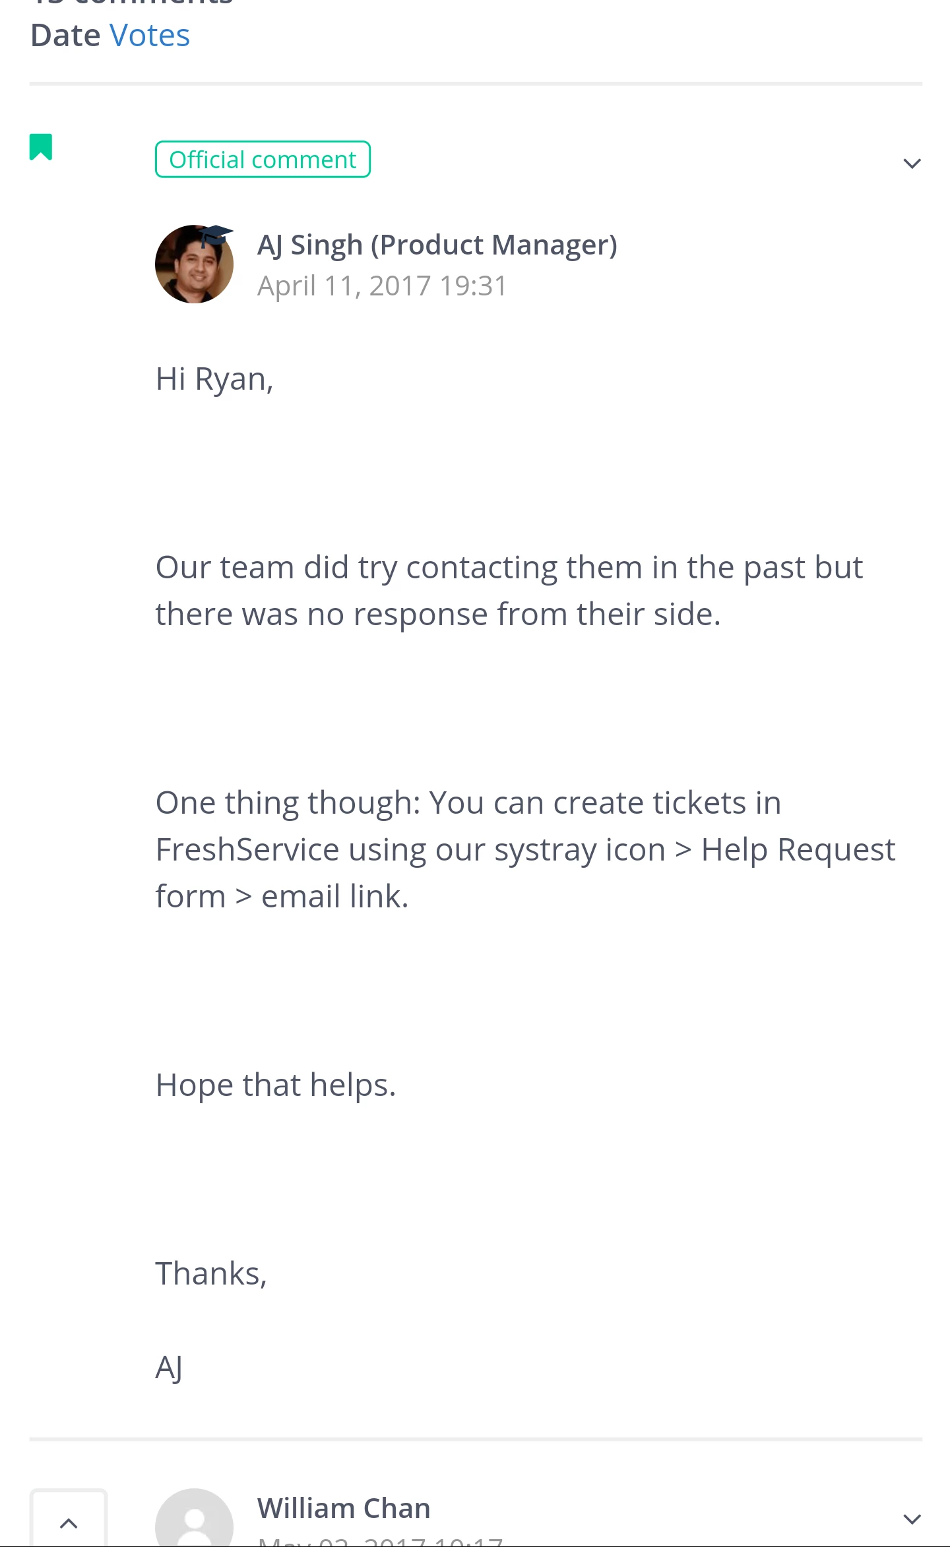Click the 'Hi Ryan,' greeting text
This screenshot has height=1547, width=950.
click(x=214, y=379)
